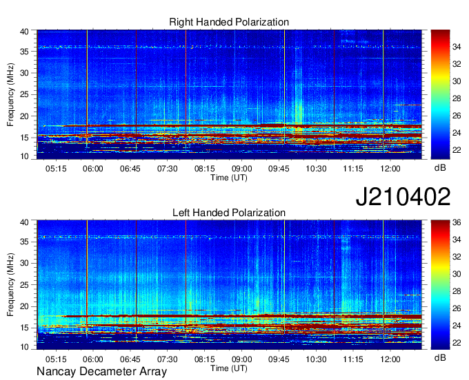
Task: Click the top plot's 'Frequency (MHz)' axis label
Action: [x=10, y=94]
